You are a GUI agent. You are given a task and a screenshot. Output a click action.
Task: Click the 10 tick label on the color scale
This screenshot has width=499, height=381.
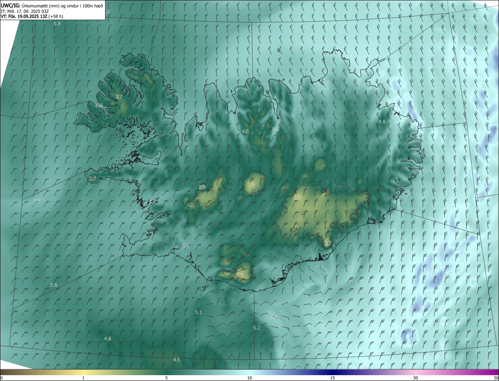coord(249,378)
